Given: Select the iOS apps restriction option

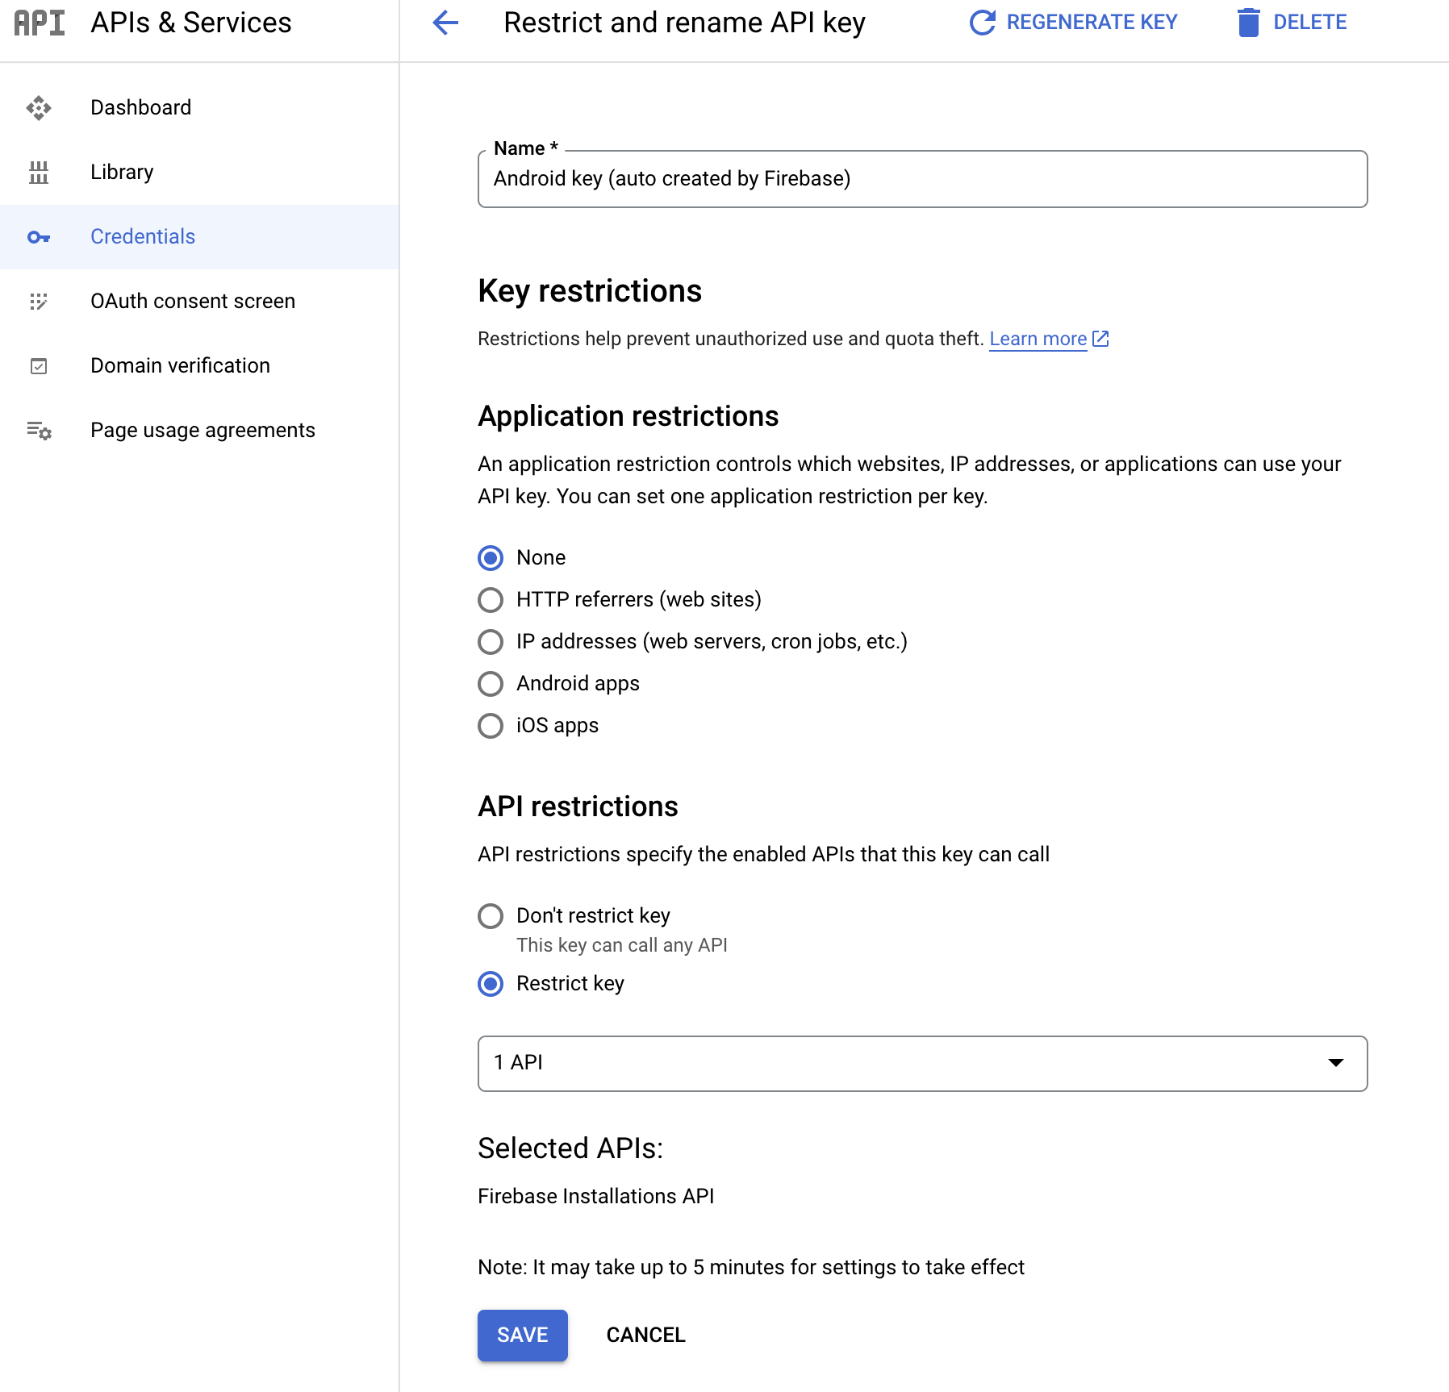Looking at the screenshot, I should coord(490,725).
